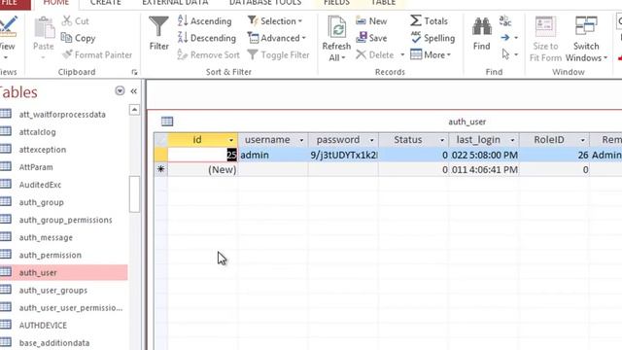This screenshot has height=350, width=622.
Task: Run the Spelling check
Action: (432, 38)
